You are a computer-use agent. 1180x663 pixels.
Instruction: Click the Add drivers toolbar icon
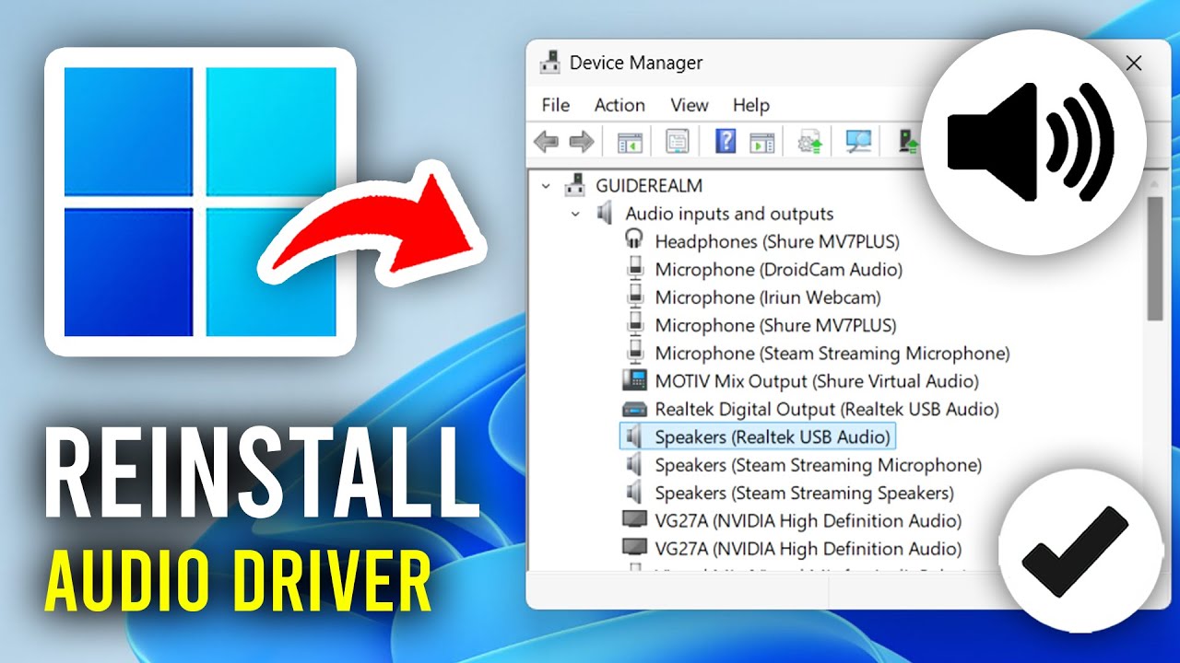(909, 141)
